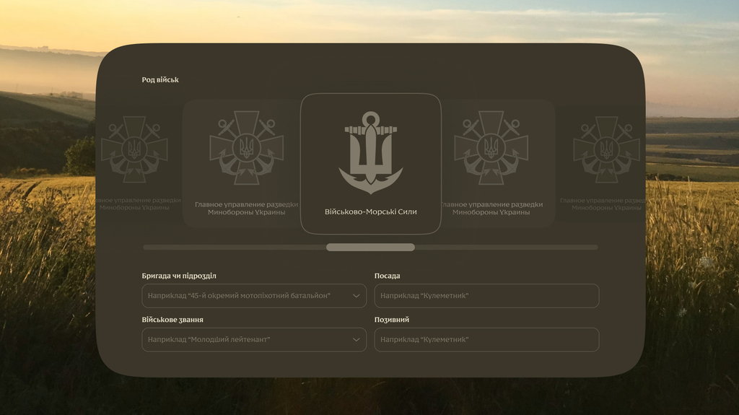Click the Посада label
Image resolution: width=739 pixels, height=415 pixels.
387,276
